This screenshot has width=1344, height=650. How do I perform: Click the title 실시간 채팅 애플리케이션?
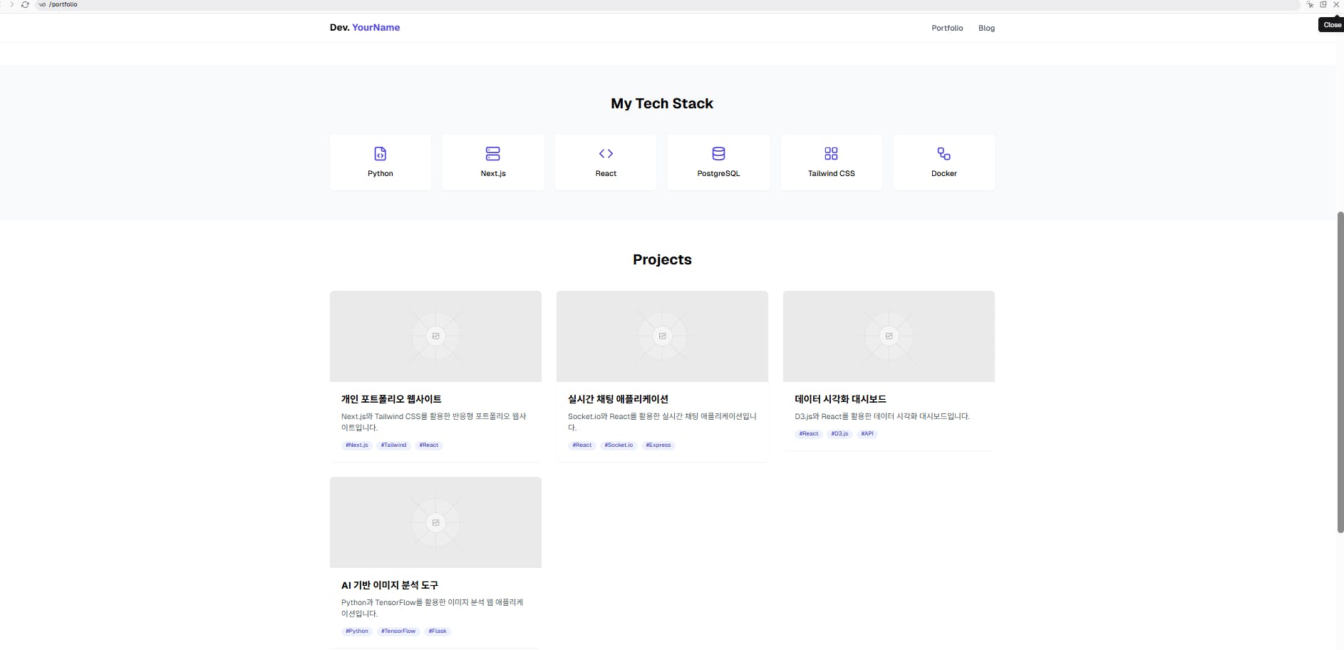pos(618,399)
